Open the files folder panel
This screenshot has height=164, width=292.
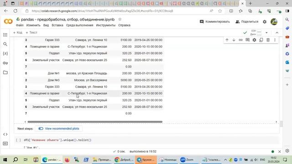tap(5, 72)
